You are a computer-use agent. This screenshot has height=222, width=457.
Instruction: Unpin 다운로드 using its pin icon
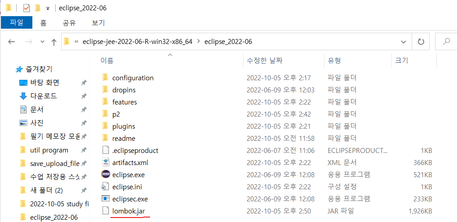click(84, 96)
